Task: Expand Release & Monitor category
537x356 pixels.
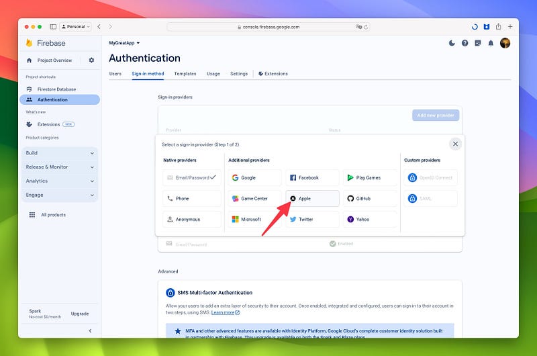Action: pos(60,167)
